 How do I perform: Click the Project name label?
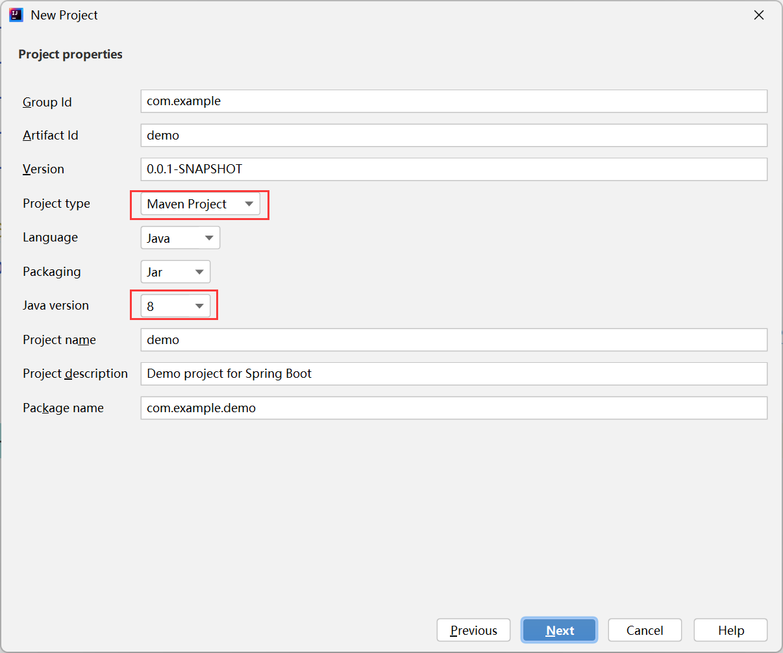59,339
